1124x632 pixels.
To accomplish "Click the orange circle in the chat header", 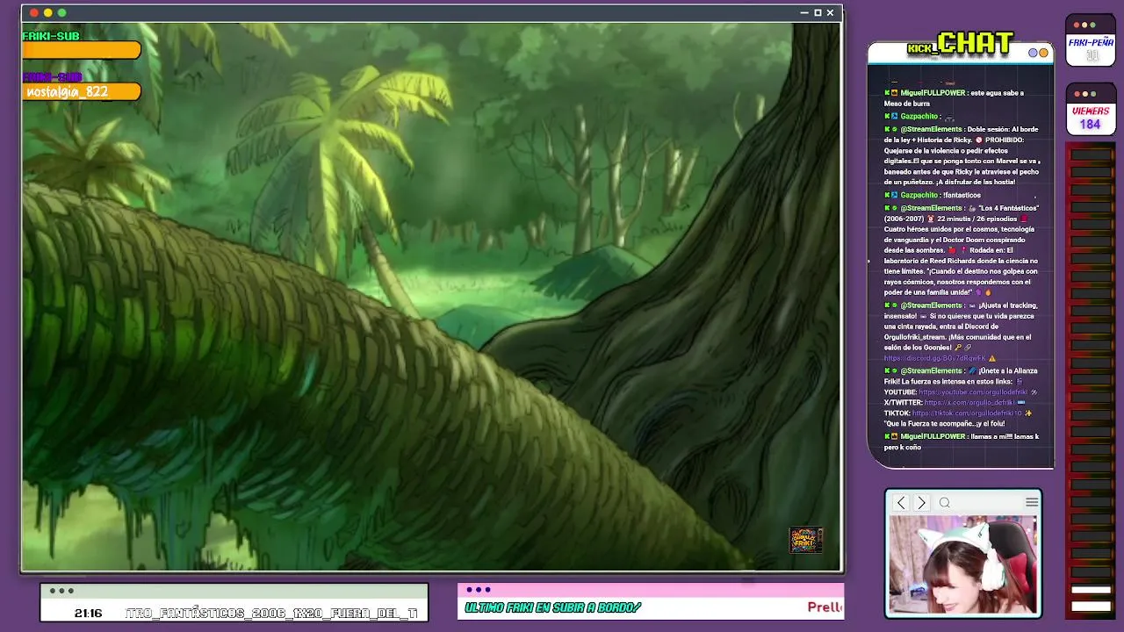I will [x=1043, y=53].
